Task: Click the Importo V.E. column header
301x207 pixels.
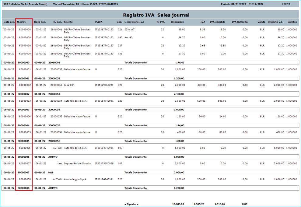Action: pos(275,22)
